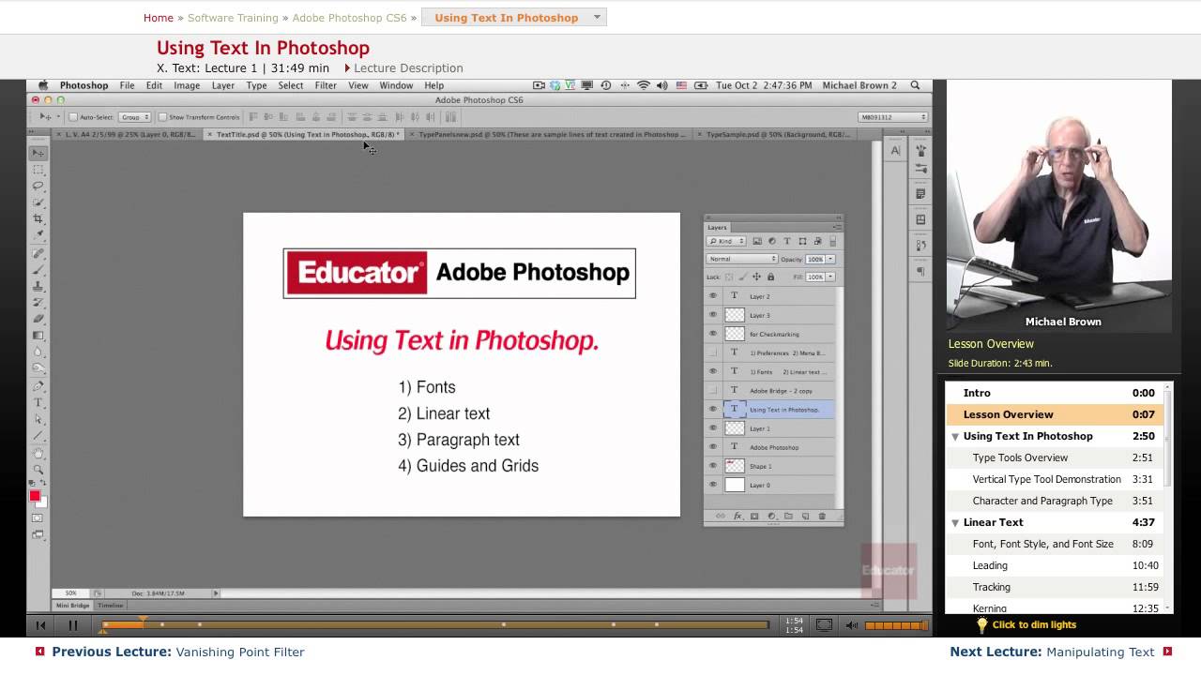
Task: Adjust the player volume bar
Action: tap(896, 625)
